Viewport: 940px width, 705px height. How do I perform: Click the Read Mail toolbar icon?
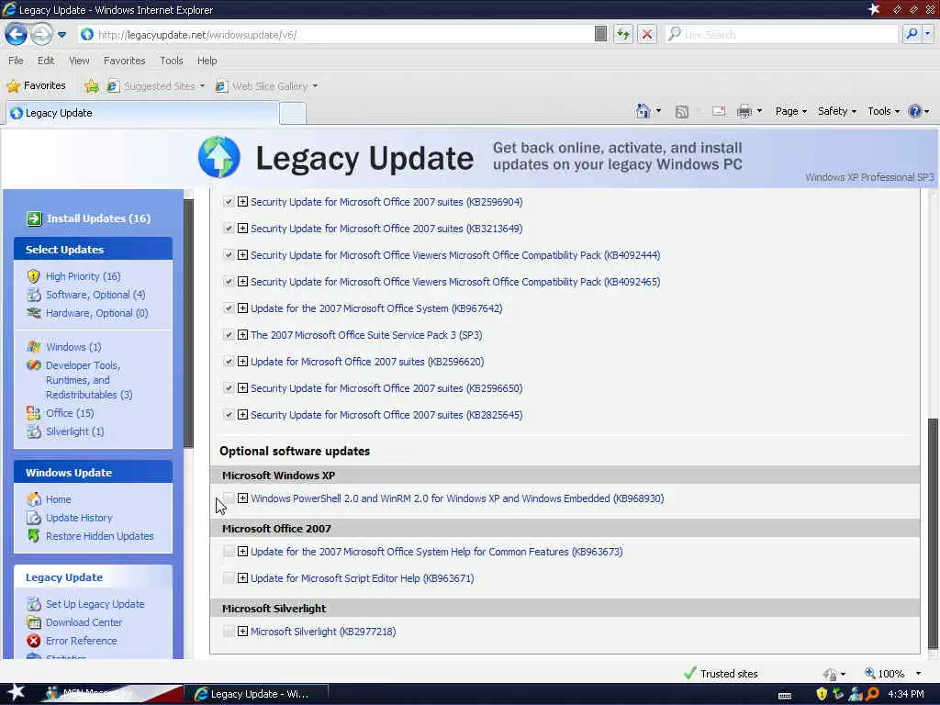pos(719,111)
